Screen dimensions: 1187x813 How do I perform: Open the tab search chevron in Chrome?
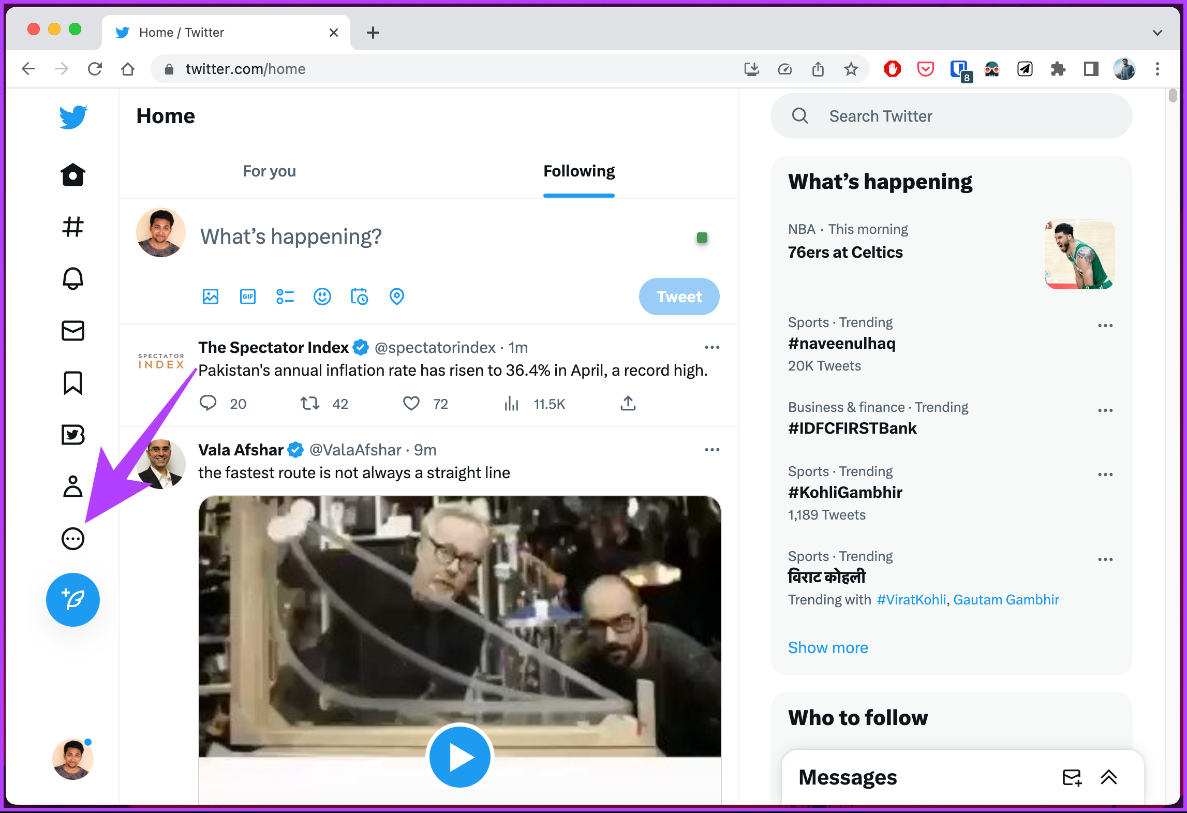(1158, 33)
